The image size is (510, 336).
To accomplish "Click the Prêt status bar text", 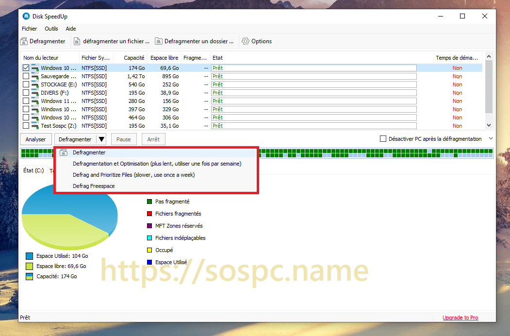I will [x=25, y=318].
